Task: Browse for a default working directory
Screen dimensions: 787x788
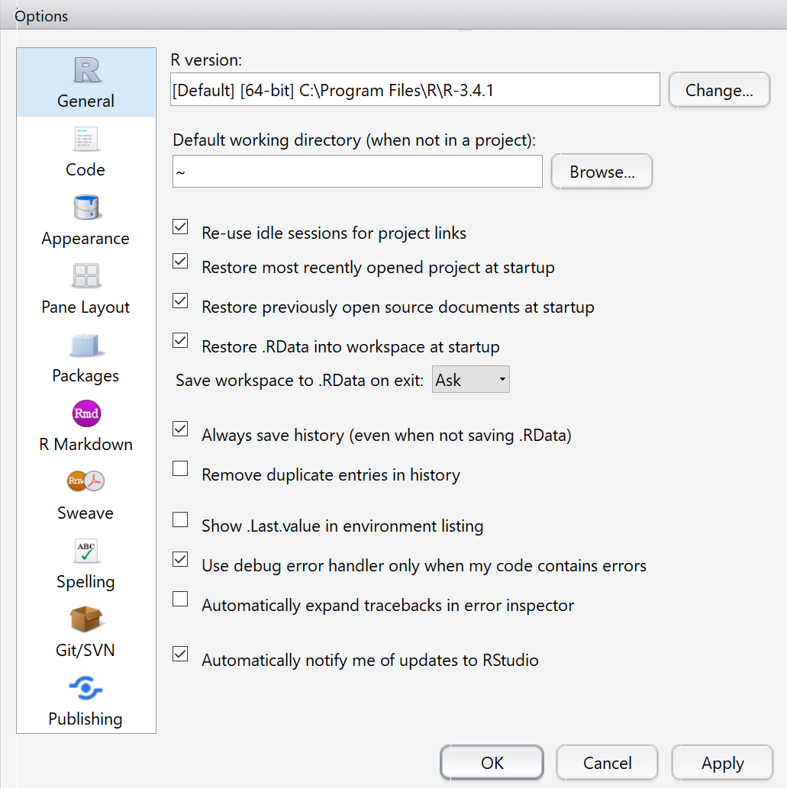Action: (602, 172)
